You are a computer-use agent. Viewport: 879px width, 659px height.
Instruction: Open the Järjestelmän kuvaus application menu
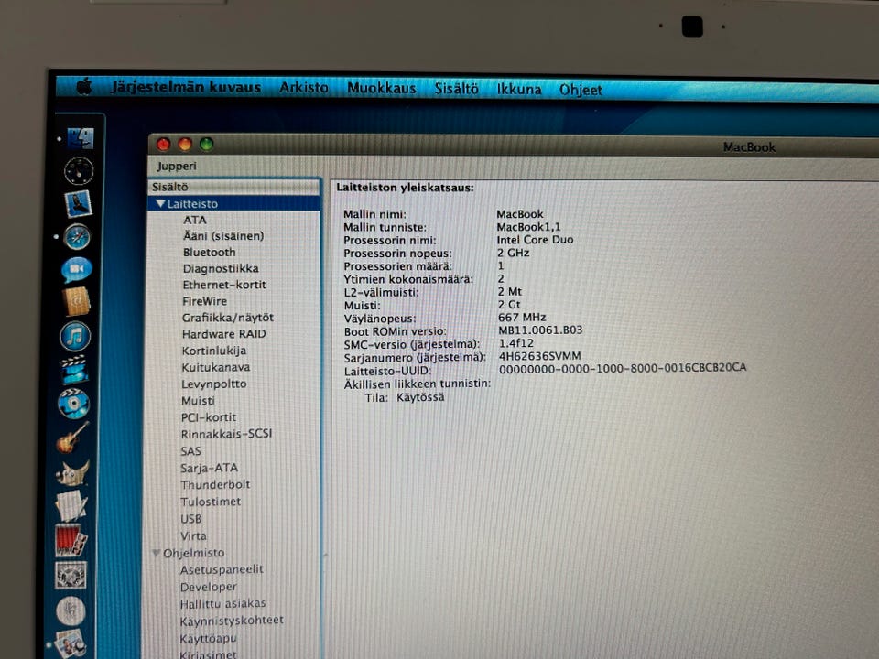(x=186, y=88)
